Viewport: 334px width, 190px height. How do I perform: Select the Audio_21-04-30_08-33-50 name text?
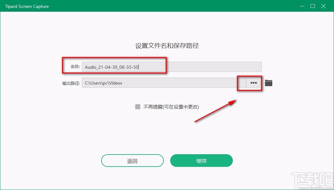tap(112, 66)
